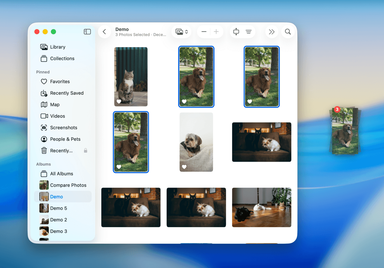Open search with the magnifying glass
384x268 pixels.
[x=288, y=32]
